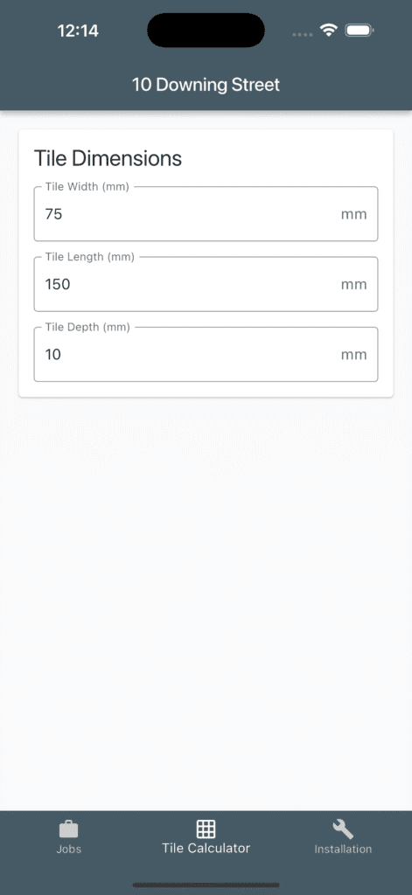Switch to the Jobs tab label
This screenshot has width=412, height=895.
coord(68,849)
